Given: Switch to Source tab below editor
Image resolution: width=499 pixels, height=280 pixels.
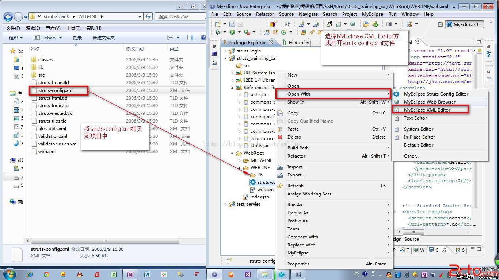Looking at the screenshot, I should [x=411, y=239].
